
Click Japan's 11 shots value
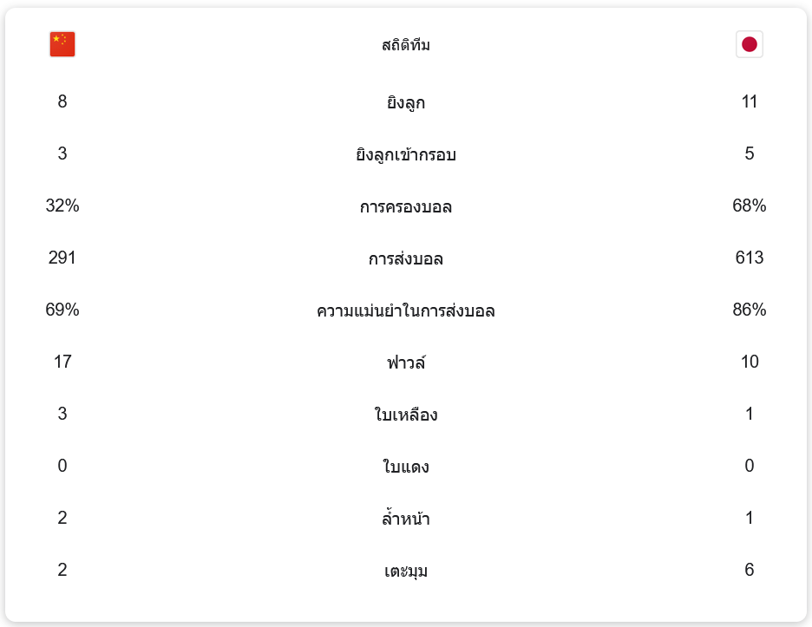coord(750,101)
